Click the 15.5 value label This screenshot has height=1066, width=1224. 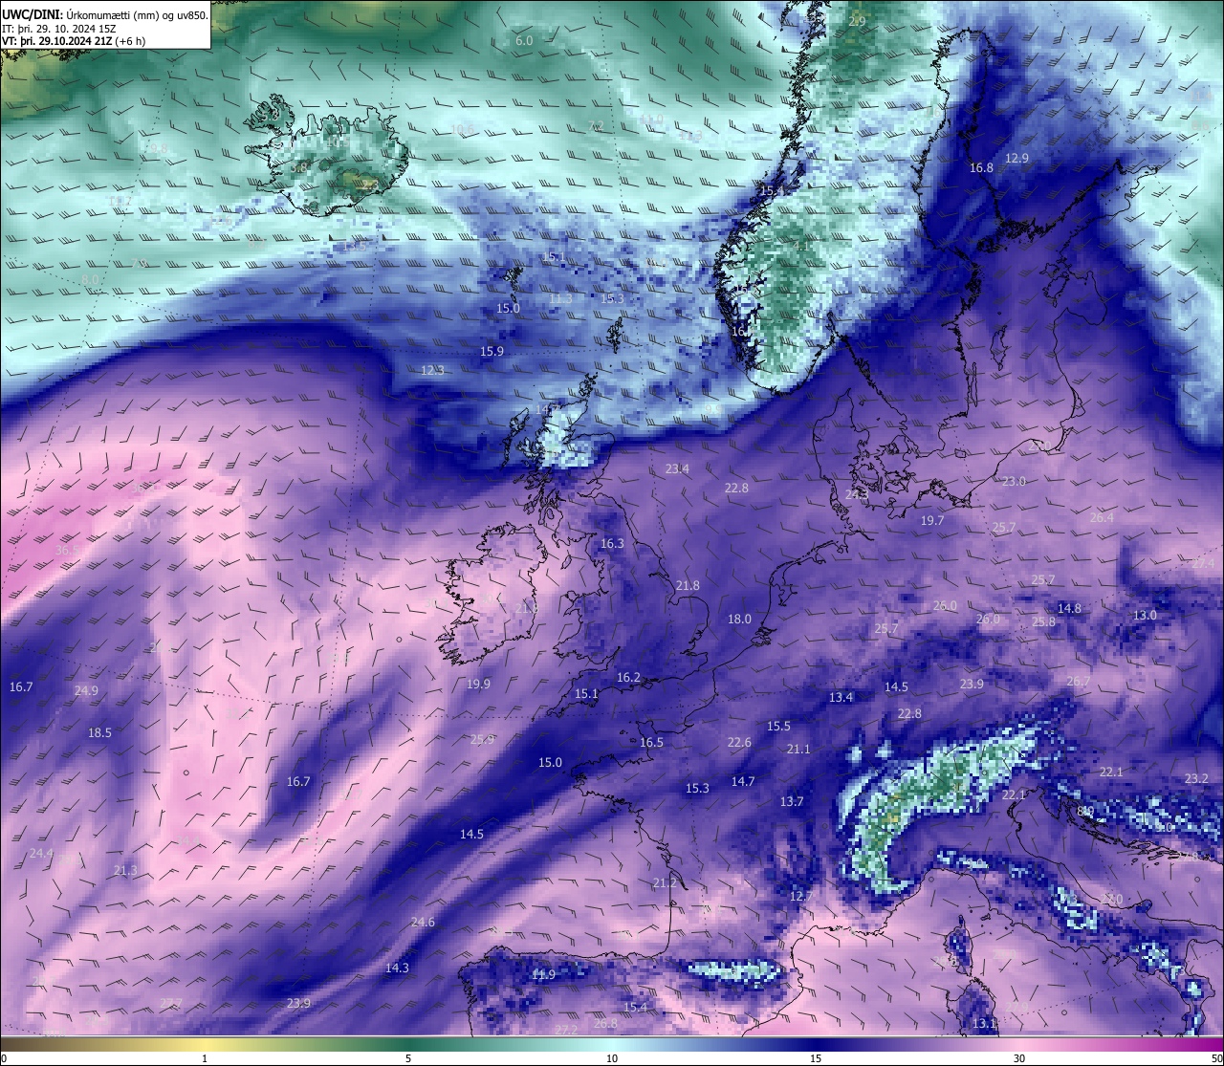point(778,726)
